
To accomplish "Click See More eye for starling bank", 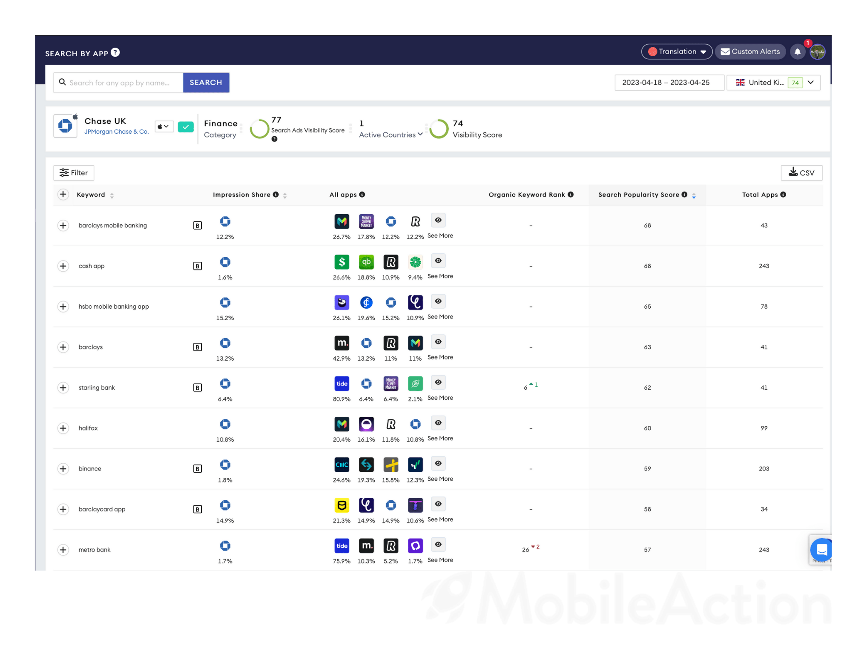I will pos(438,382).
